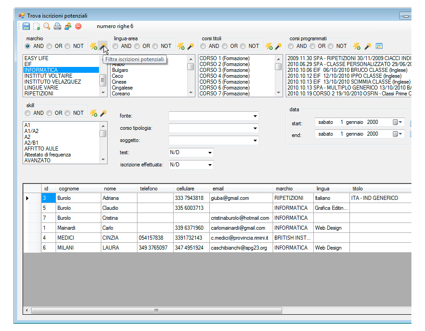Image resolution: width=425 pixels, height=331 pixels.
Task: Open the iscrizione effettuata dropdown
Action: [x=210, y=165]
